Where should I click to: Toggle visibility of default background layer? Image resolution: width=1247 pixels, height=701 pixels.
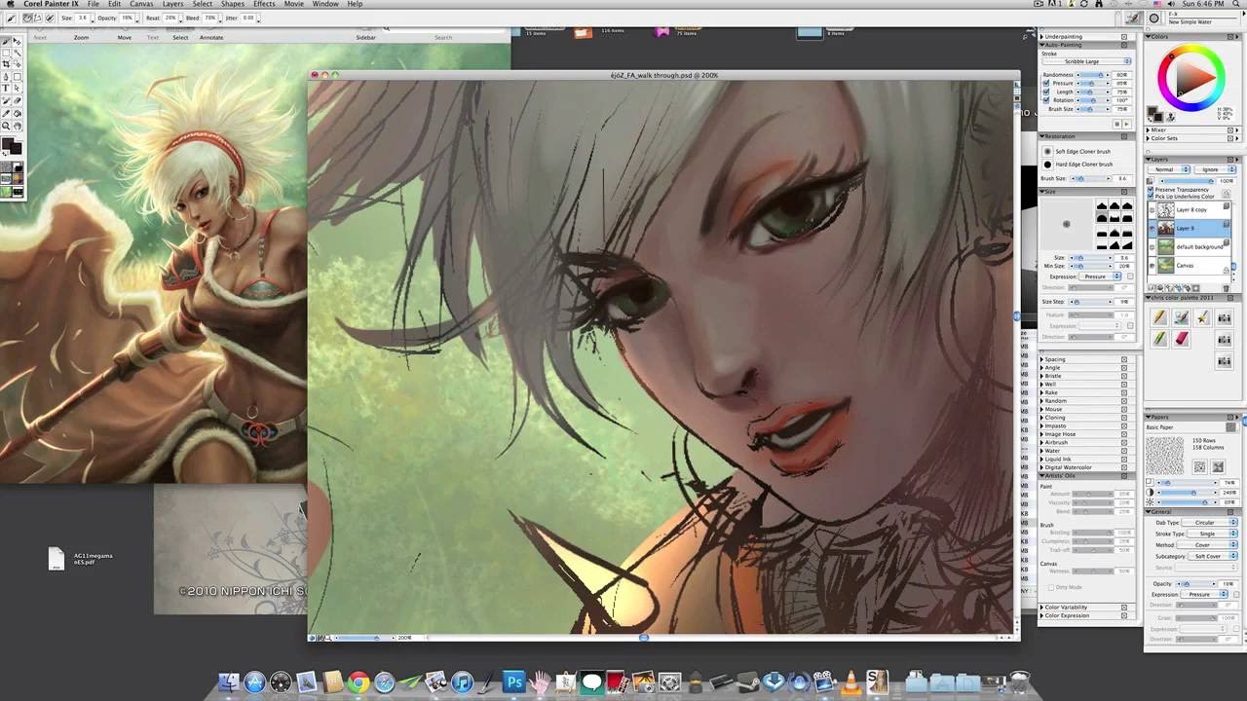coord(1153,246)
